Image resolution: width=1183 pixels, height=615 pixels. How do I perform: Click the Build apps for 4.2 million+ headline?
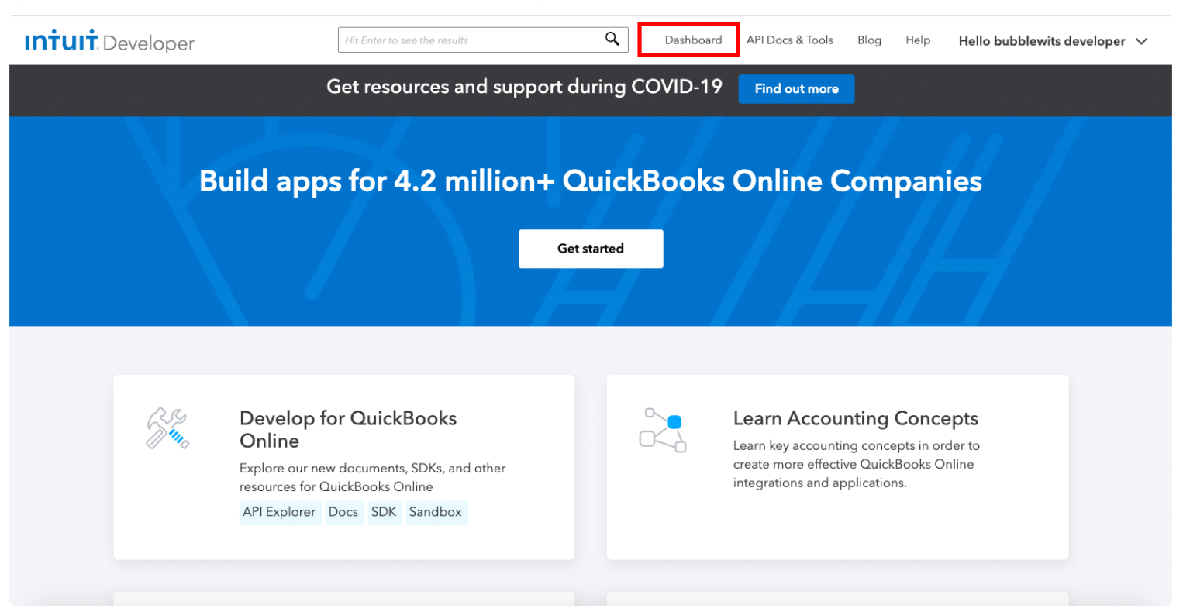591,180
